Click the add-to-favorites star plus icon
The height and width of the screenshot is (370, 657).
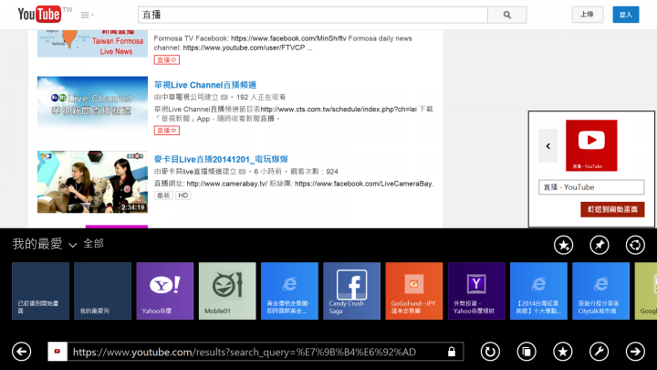[x=564, y=245]
